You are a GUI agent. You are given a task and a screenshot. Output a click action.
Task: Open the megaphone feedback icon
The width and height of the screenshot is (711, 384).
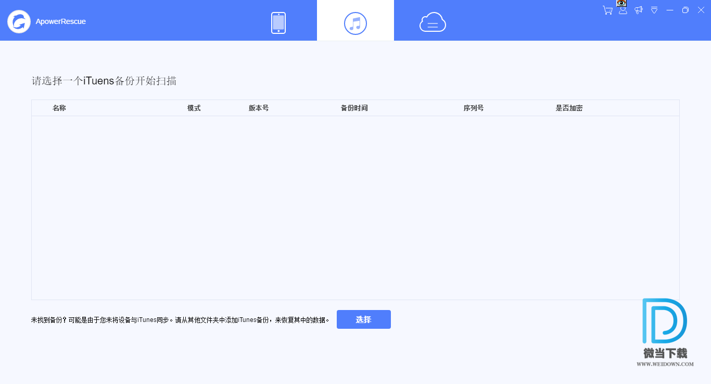pos(639,10)
